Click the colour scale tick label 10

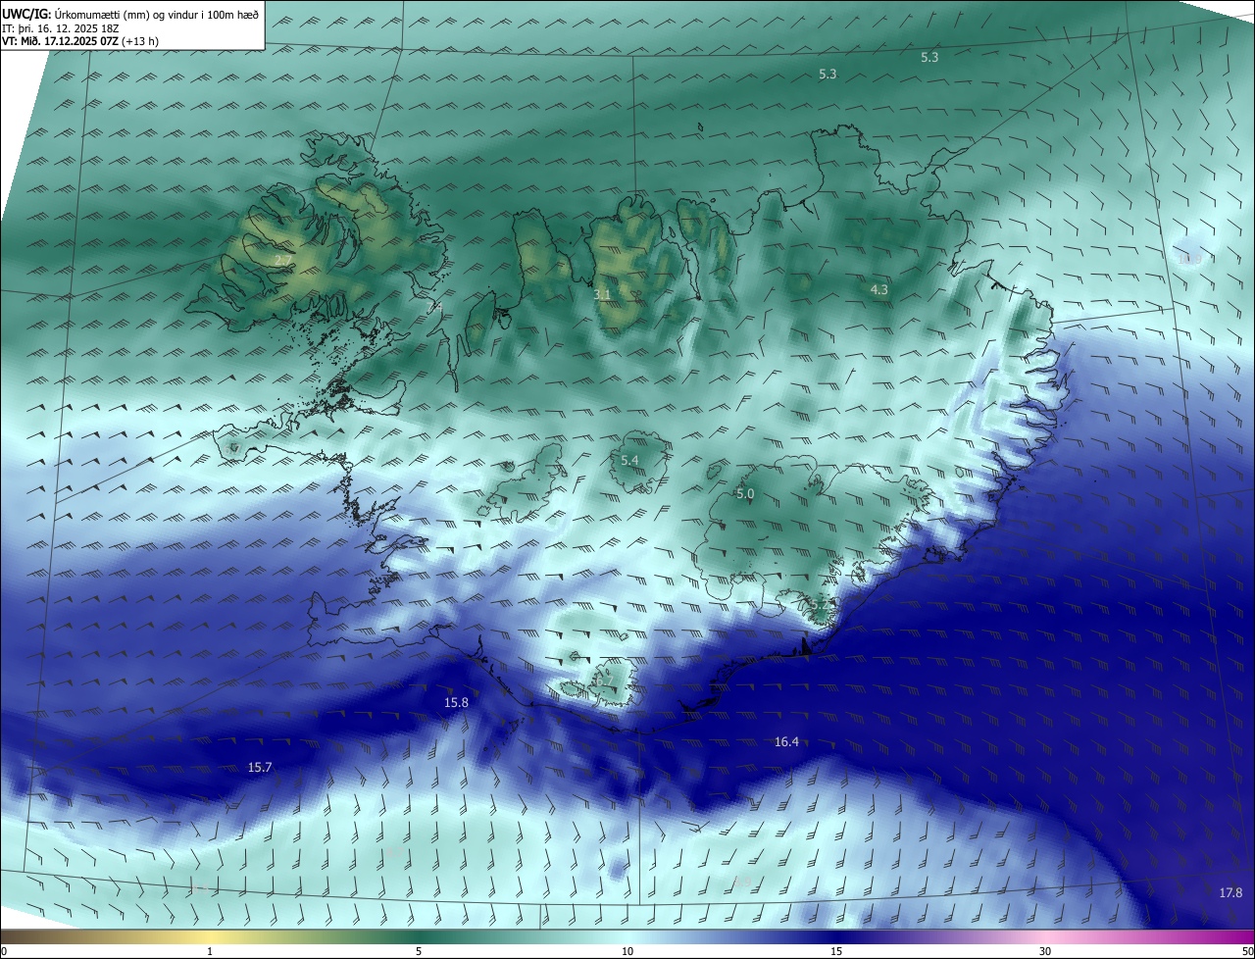coord(627,951)
